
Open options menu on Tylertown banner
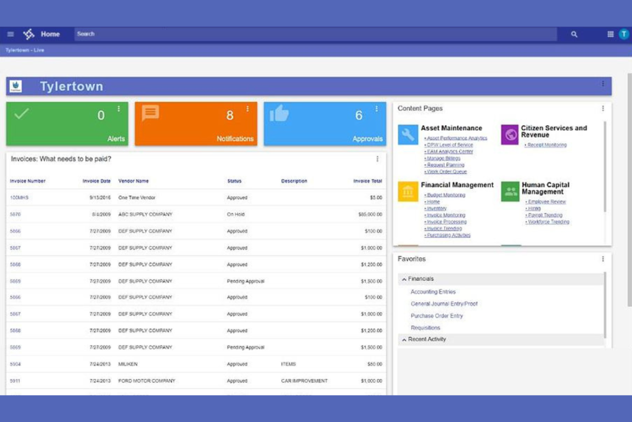603,84
